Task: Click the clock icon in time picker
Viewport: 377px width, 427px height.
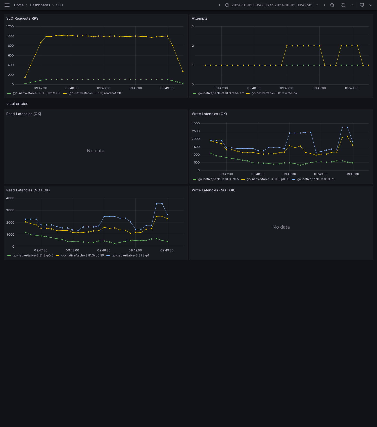Action: (227, 5)
